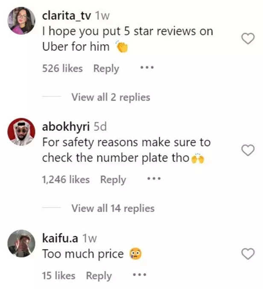Like kaifu.a's comment with heart icon
This screenshot has height=289, width=263.
248,254
